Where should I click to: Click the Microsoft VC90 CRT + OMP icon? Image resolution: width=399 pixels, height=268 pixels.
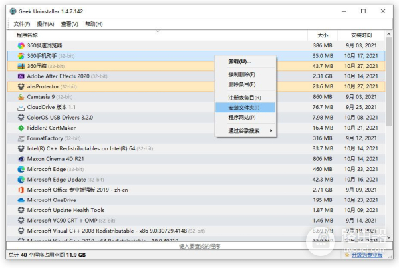tap(21, 221)
